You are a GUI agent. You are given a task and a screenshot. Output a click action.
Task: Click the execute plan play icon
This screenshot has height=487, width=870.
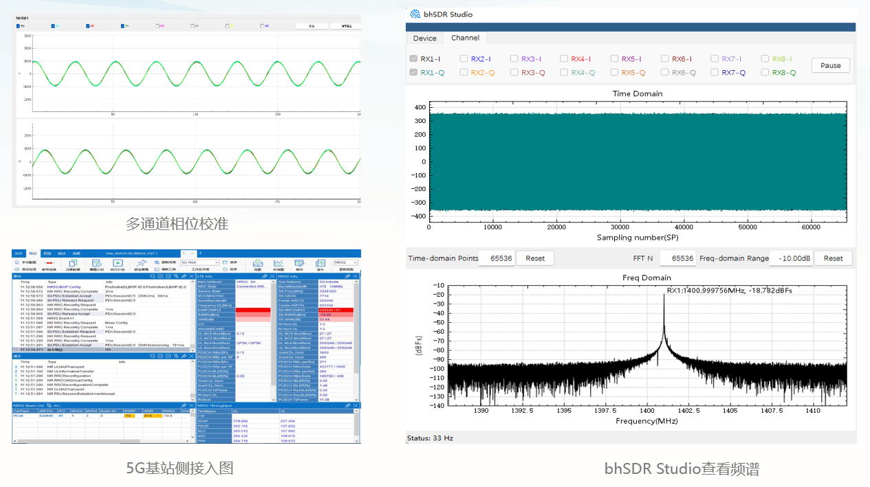pyautogui.click(x=118, y=263)
